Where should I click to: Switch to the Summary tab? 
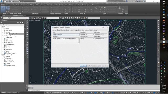96,30
